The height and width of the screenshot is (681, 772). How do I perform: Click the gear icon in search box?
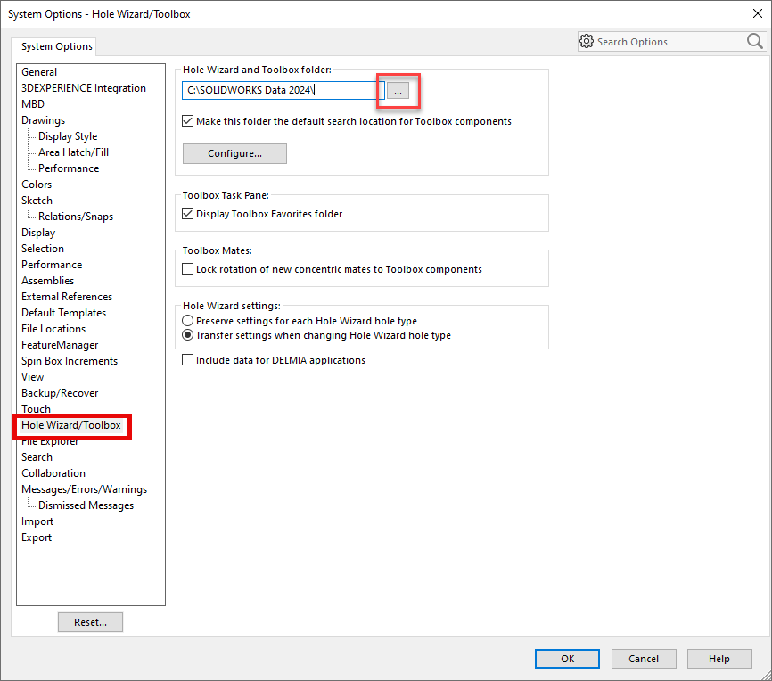pos(587,42)
